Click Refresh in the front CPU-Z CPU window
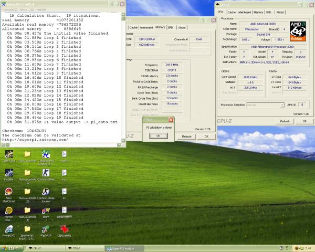The image size is (315, 252). tap(285, 121)
